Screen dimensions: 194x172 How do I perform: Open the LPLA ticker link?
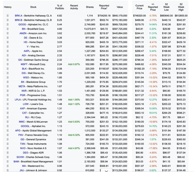pos(18,100)
